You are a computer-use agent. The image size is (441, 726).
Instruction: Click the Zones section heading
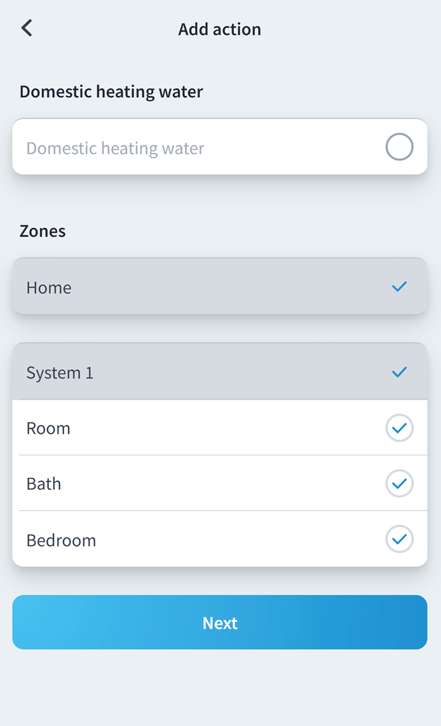(x=43, y=231)
